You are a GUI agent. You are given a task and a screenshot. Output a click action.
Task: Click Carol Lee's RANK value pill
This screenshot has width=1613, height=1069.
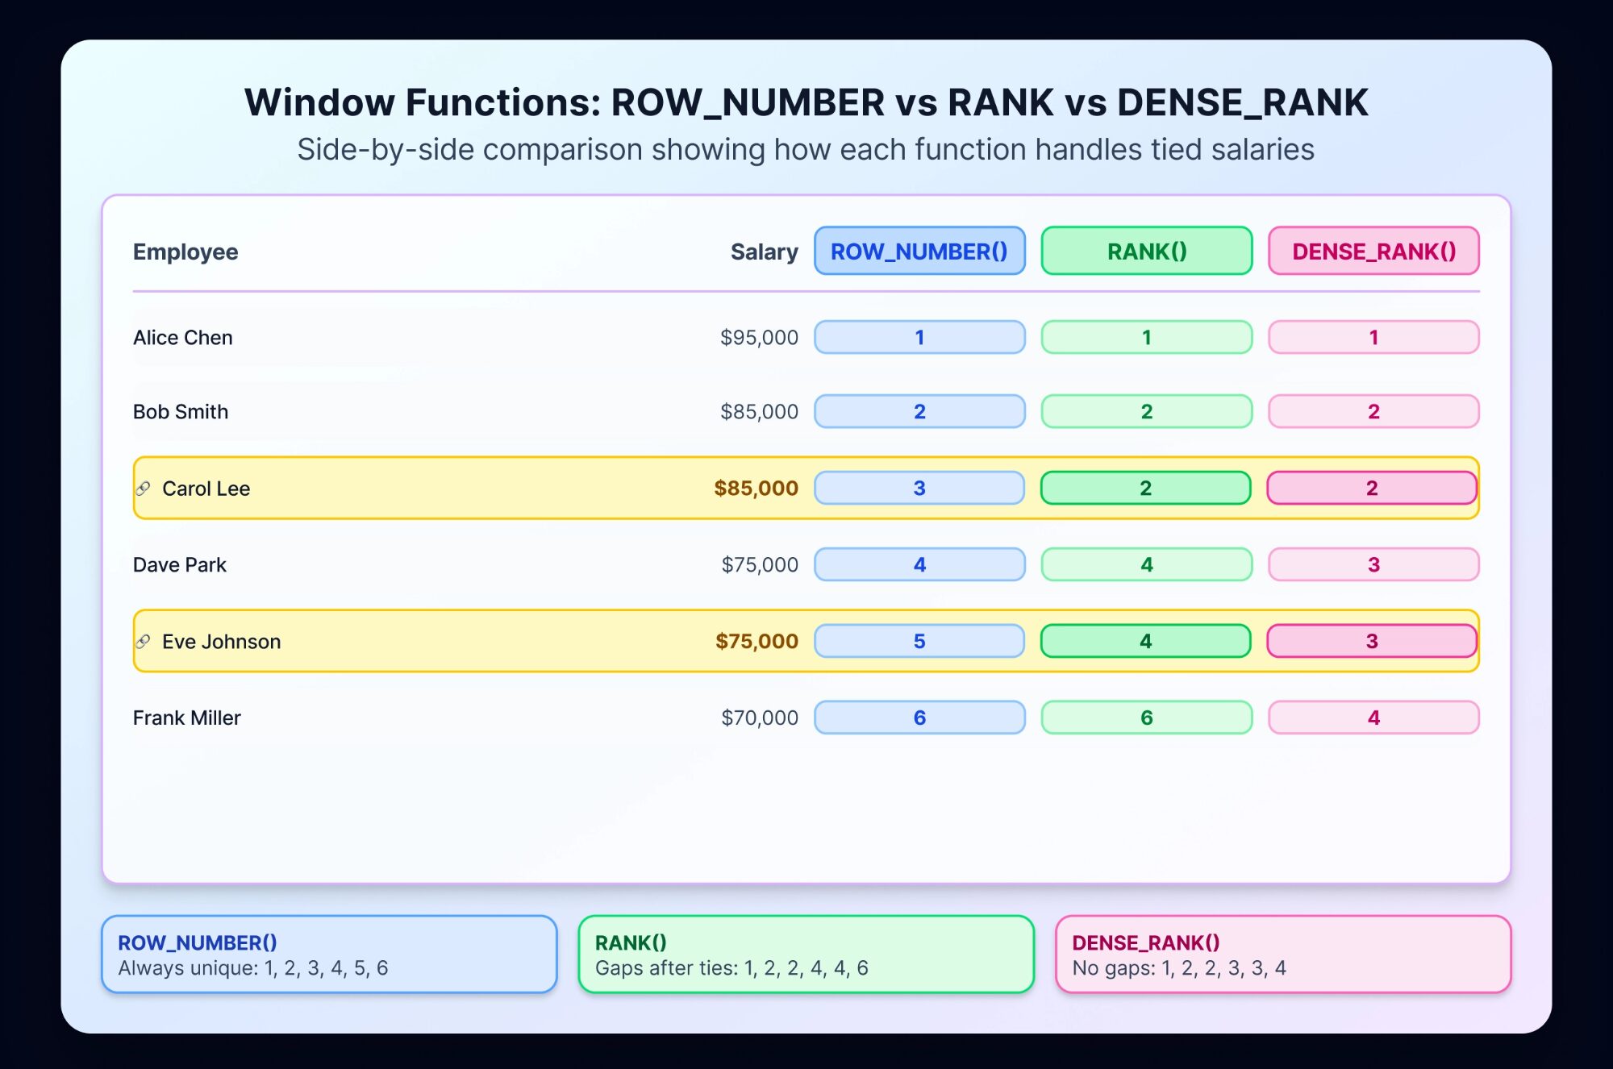tap(1145, 489)
